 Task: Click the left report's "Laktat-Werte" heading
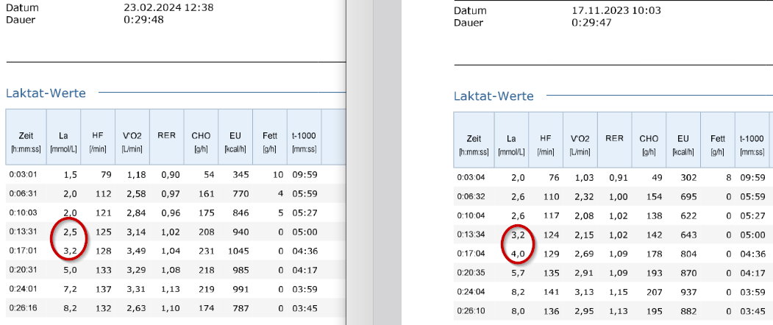pos(46,93)
